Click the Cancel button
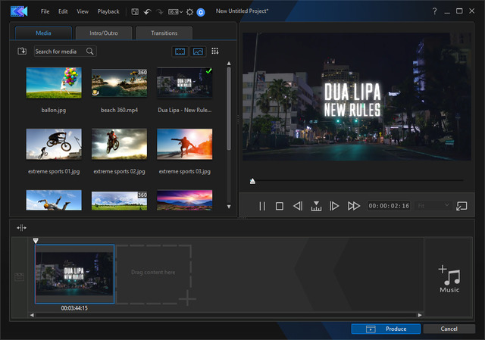The image size is (485, 340). pos(449,329)
